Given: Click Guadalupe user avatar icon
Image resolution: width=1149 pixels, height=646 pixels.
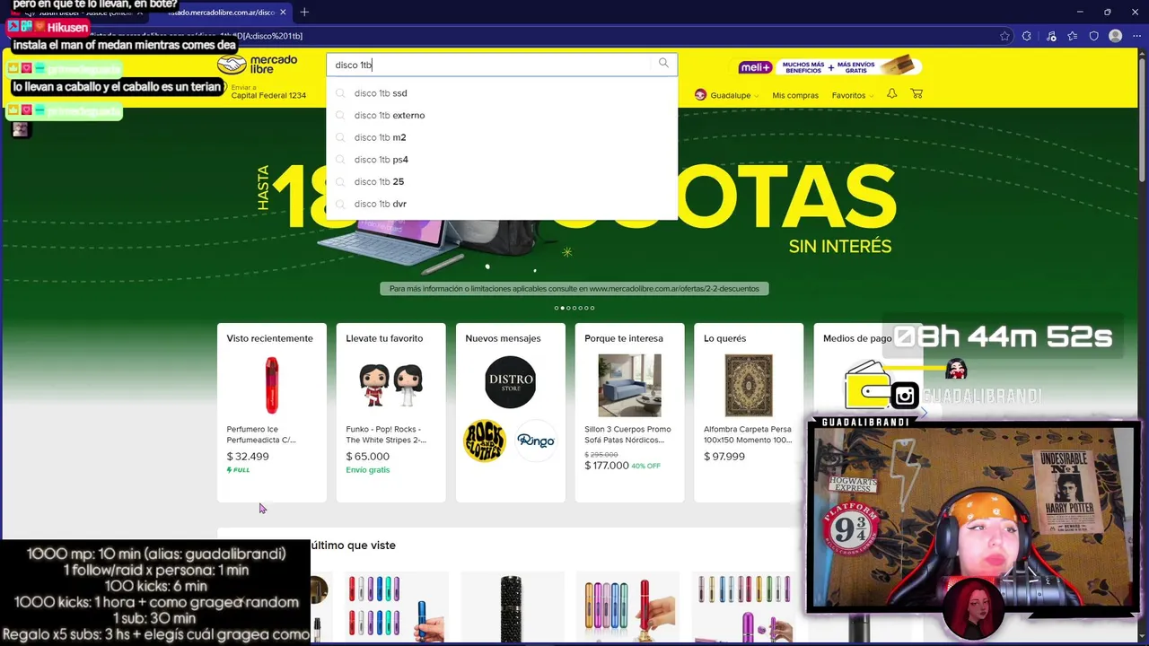Looking at the screenshot, I should click(x=700, y=95).
